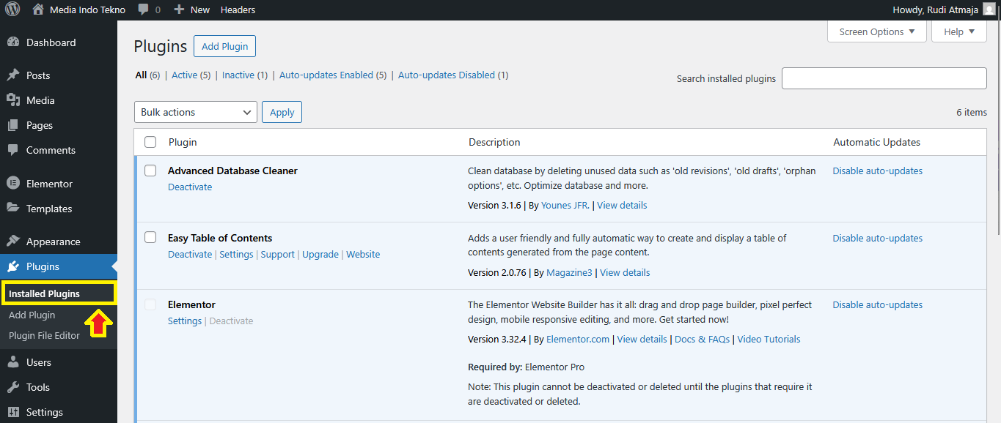Click the Media library icon

pyautogui.click(x=12, y=100)
